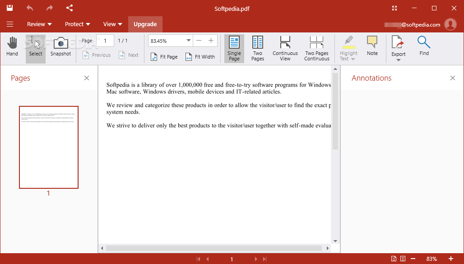This screenshot has width=464, height=264.
Task: Click the user account avatar
Action: tap(450, 24)
